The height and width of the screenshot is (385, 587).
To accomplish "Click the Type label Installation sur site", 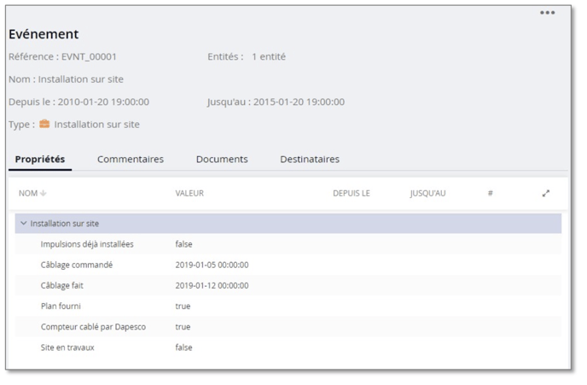I will (96, 125).
